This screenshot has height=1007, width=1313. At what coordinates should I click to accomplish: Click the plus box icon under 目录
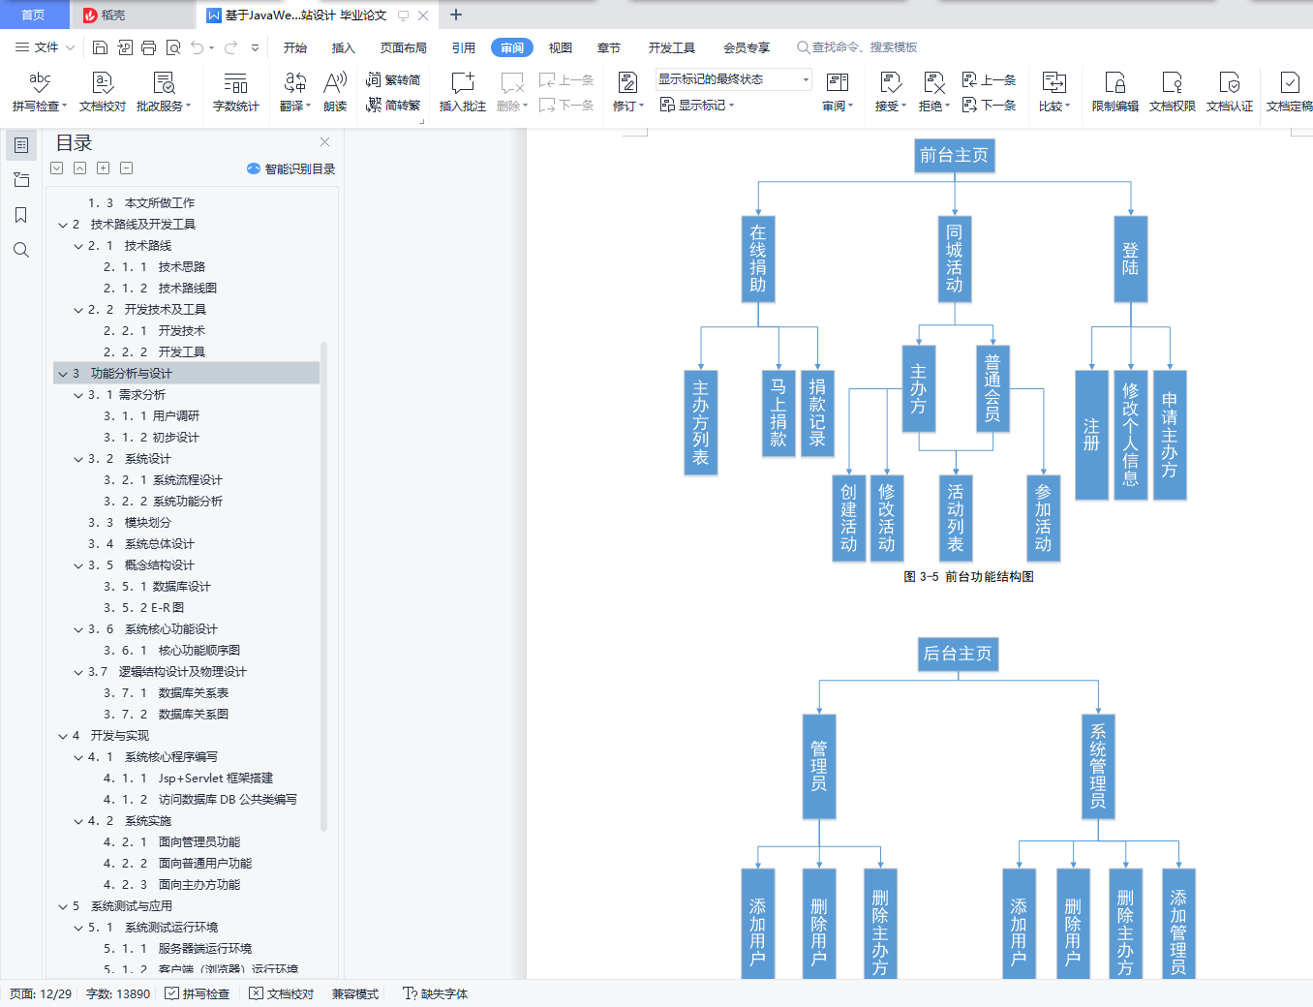104,168
